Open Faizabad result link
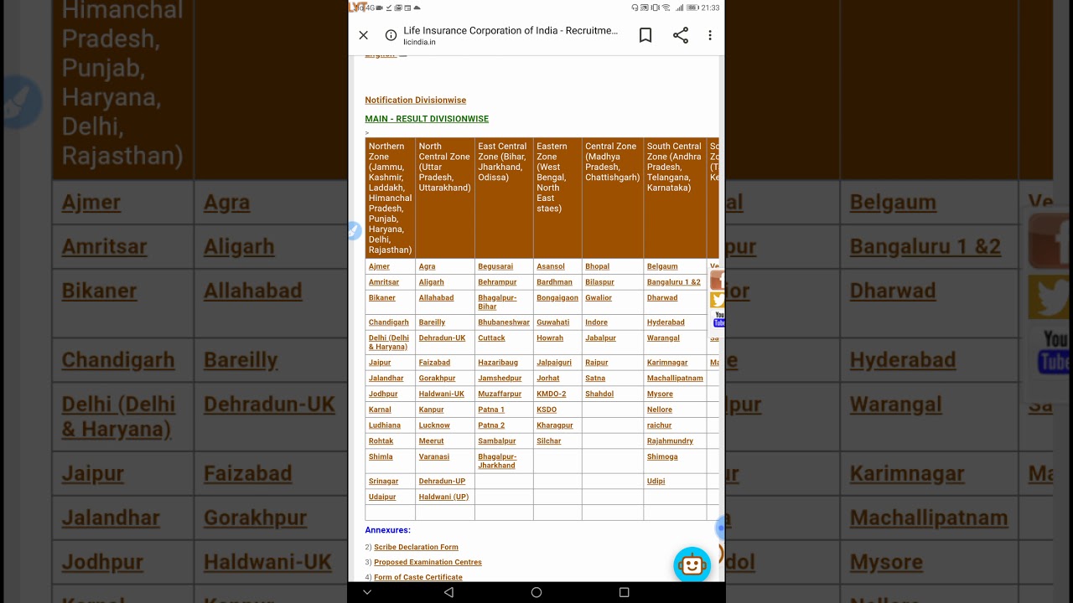 [x=434, y=363]
